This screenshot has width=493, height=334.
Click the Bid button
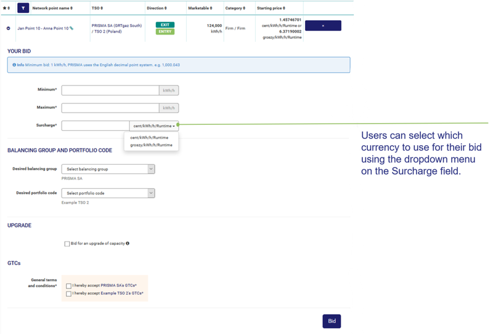click(332, 321)
